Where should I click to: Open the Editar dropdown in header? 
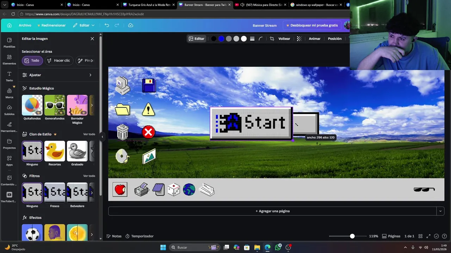84,25
